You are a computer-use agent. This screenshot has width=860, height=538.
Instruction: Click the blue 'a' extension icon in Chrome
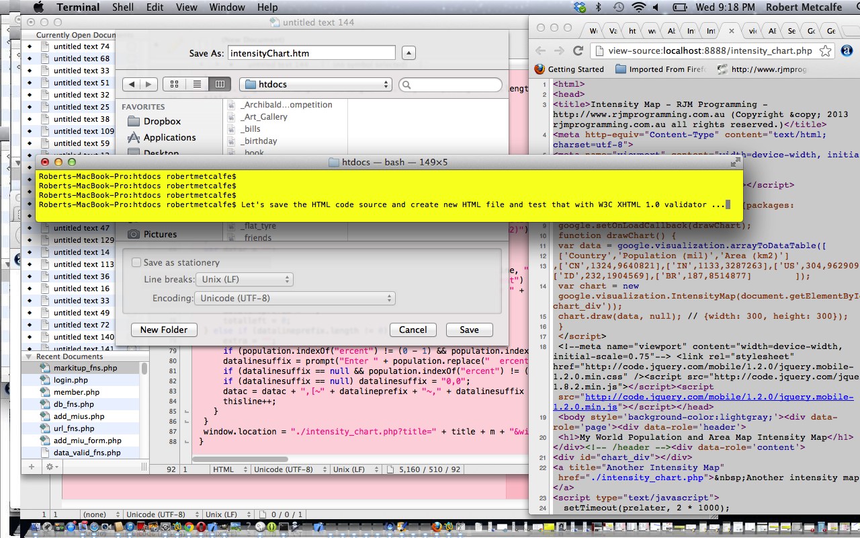click(x=846, y=50)
